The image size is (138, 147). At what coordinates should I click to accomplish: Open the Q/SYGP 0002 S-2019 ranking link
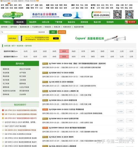coord(20,122)
